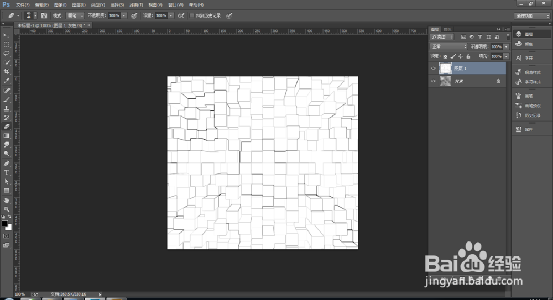Screen dimensions: 553x300
Task: Select the Healing Brush tool
Action: point(6,91)
